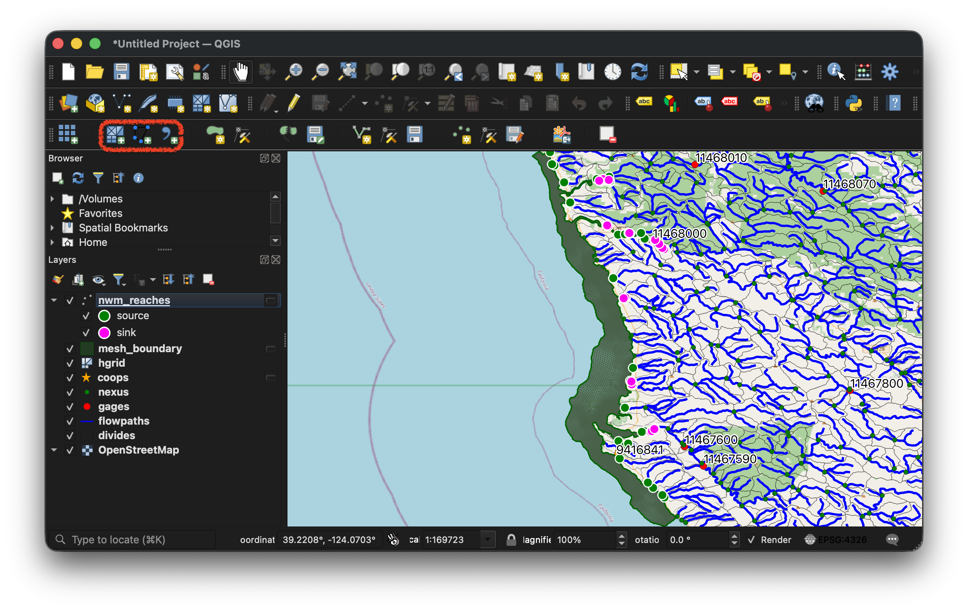This screenshot has width=968, height=611.
Task: Click the add mesh grid icon in red box
Action: 115,135
